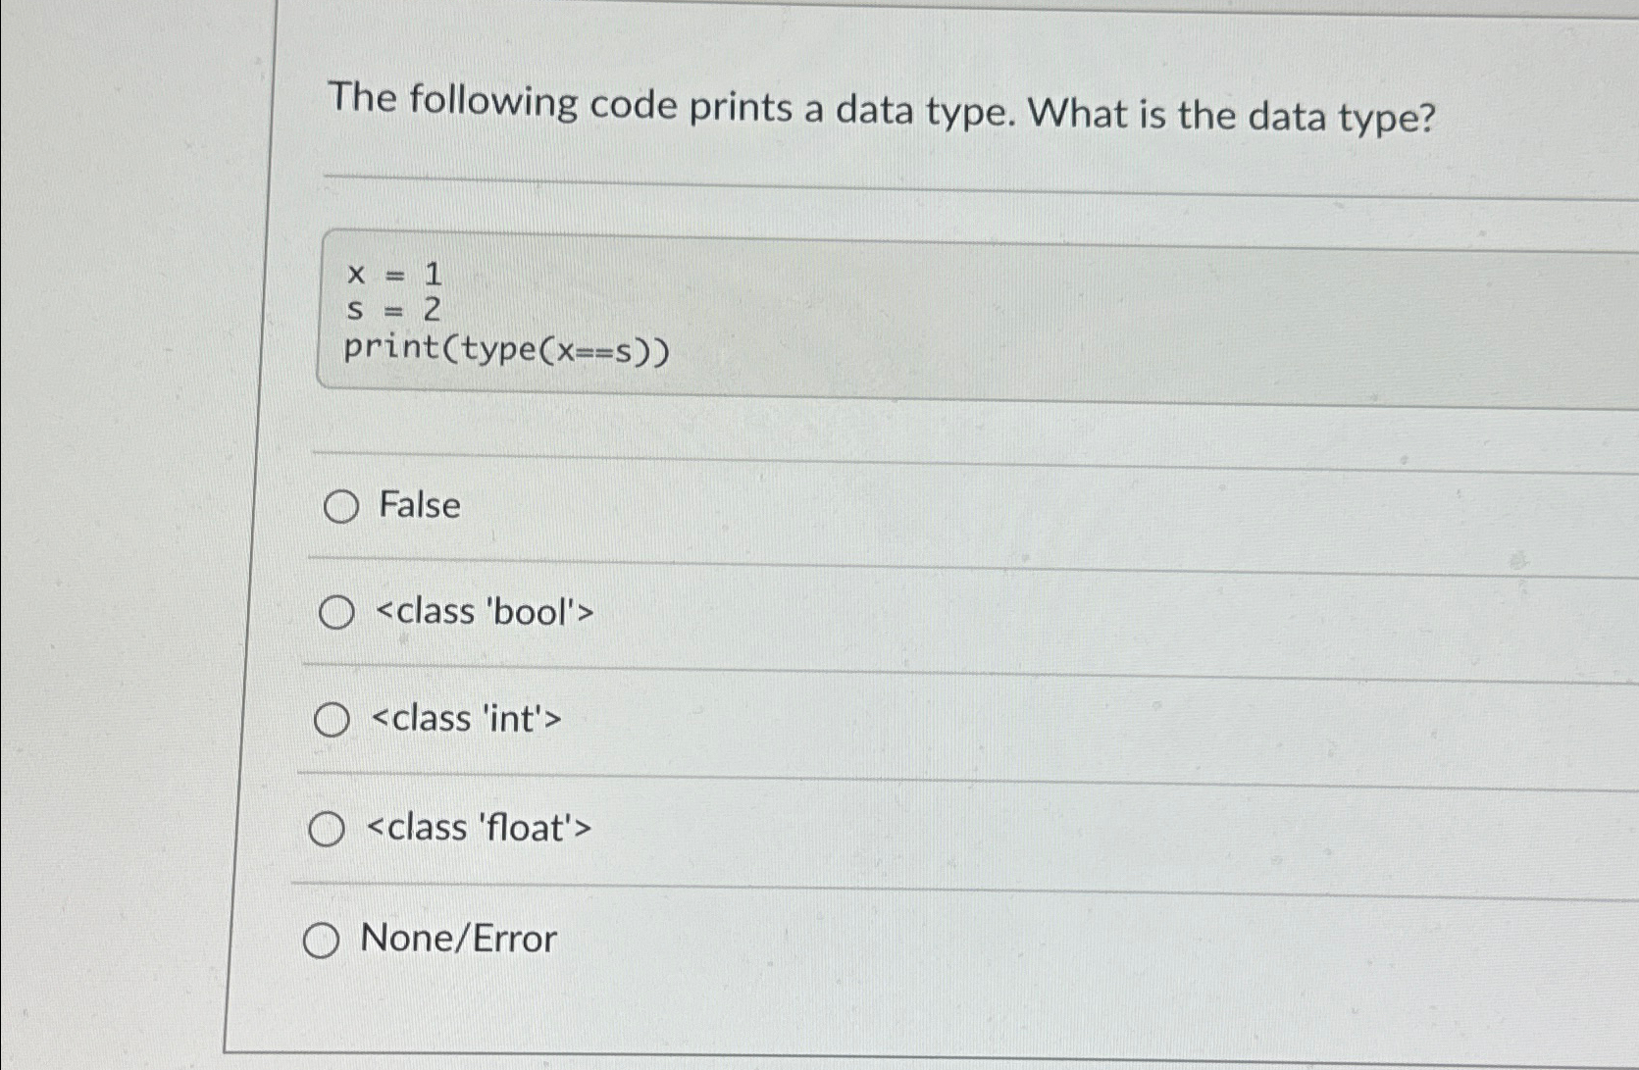Click the radio circle beside <class 'bool'>

click(x=335, y=611)
